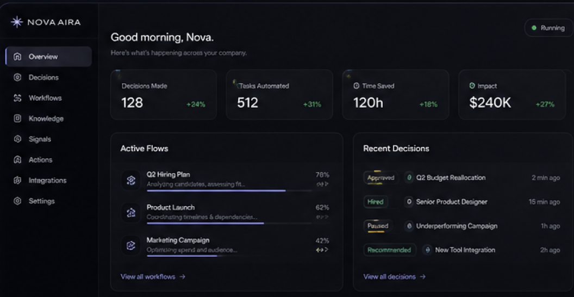
Task: Open the Decisions Made 128 card
Action: pyautogui.click(x=163, y=95)
